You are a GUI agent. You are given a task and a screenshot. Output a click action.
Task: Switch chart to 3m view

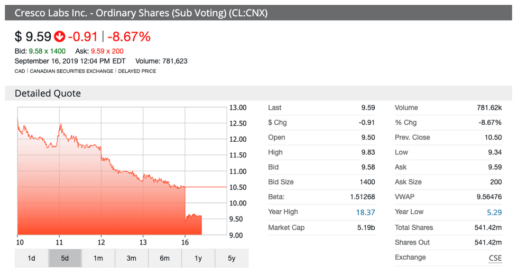pos(131,258)
